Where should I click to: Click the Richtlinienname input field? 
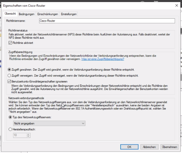[107, 21]
